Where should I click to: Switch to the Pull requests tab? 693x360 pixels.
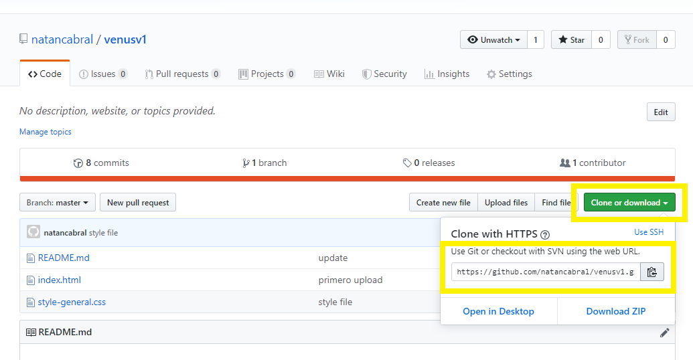(183, 74)
